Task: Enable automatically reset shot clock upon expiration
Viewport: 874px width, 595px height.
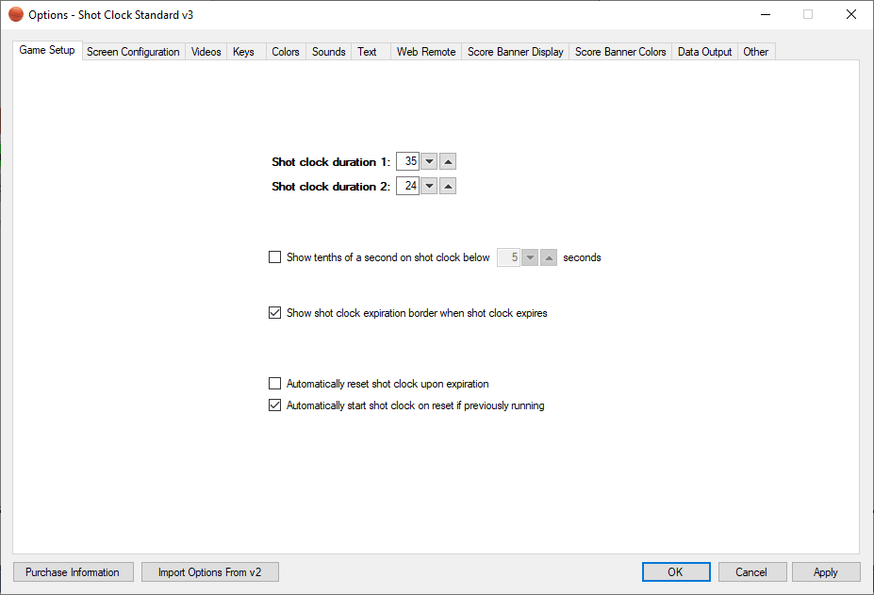Action: click(275, 384)
